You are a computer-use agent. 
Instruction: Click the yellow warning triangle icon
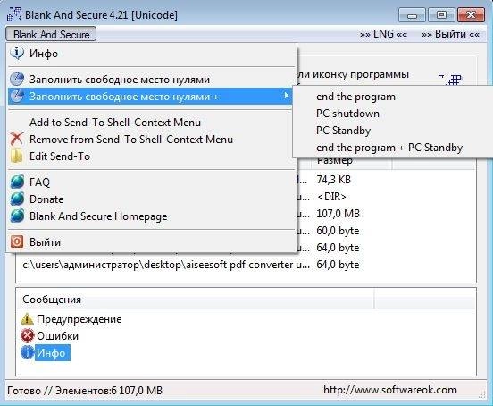(x=27, y=319)
